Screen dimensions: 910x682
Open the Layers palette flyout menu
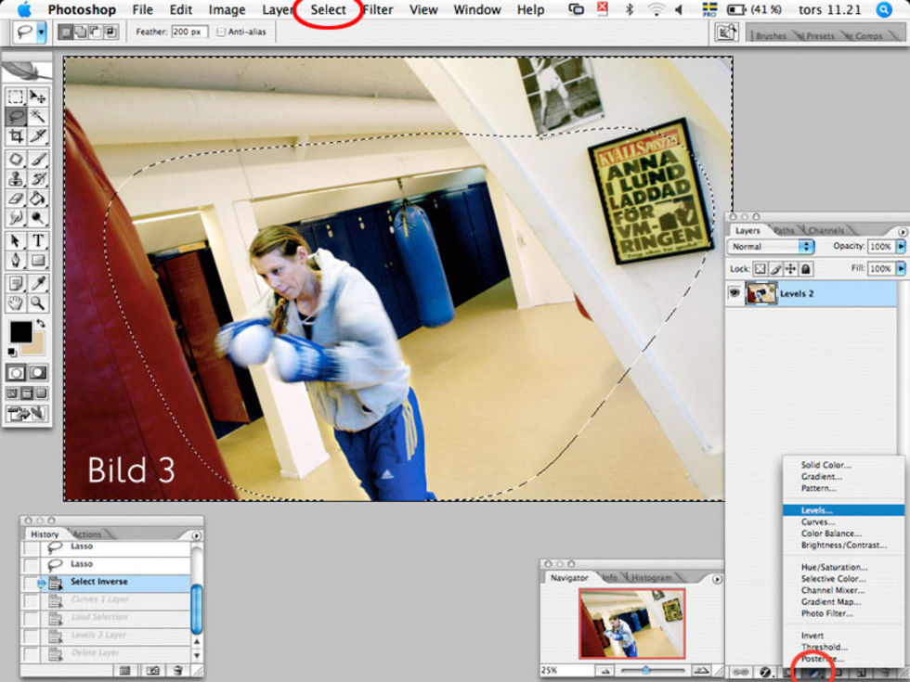[x=903, y=231]
